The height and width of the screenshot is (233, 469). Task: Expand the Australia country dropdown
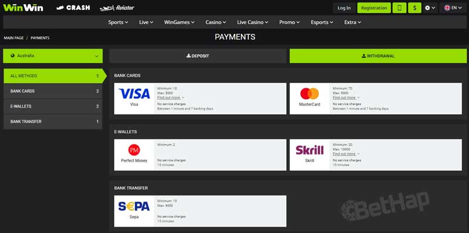click(53, 56)
